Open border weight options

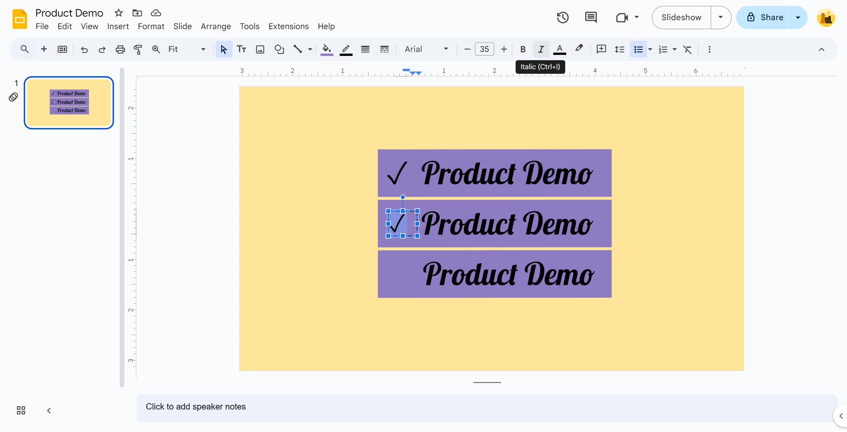coord(365,49)
